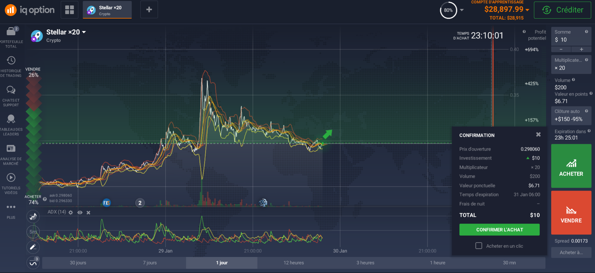Open Analyse de Marché icon
This screenshot has width=595, height=273.
click(11, 148)
